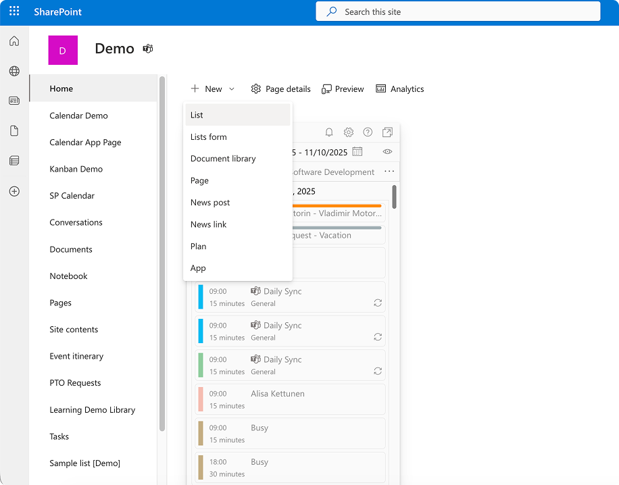The width and height of the screenshot is (619, 485).
Task: Expand the widget in a new window
Action: coord(387,132)
